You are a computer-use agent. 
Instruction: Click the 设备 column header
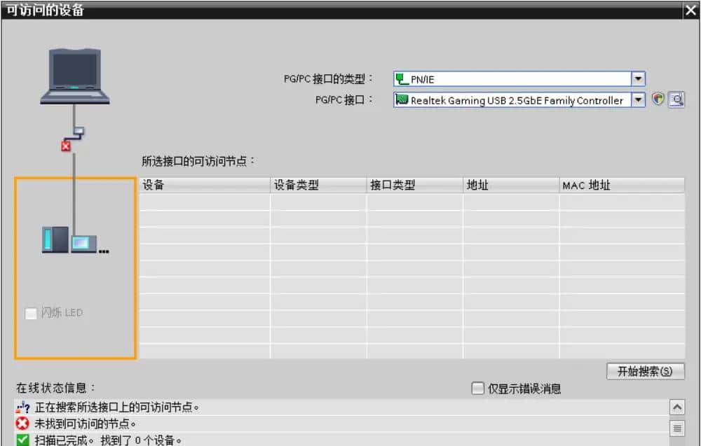tap(203, 185)
